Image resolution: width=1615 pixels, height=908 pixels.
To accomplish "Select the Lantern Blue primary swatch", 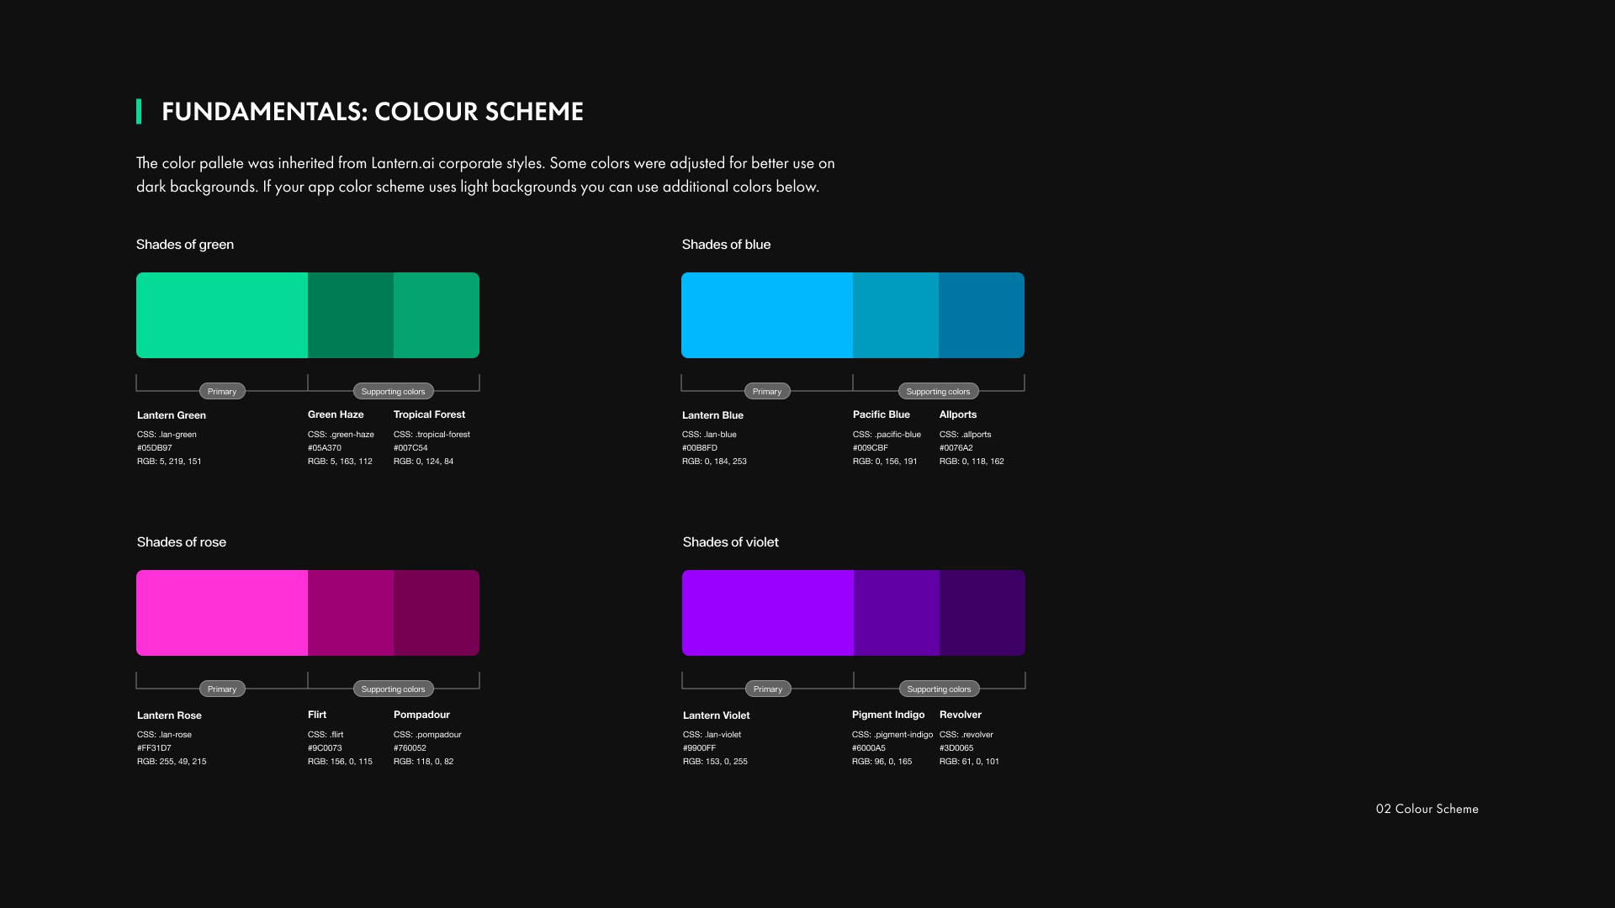I will [767, 315].
